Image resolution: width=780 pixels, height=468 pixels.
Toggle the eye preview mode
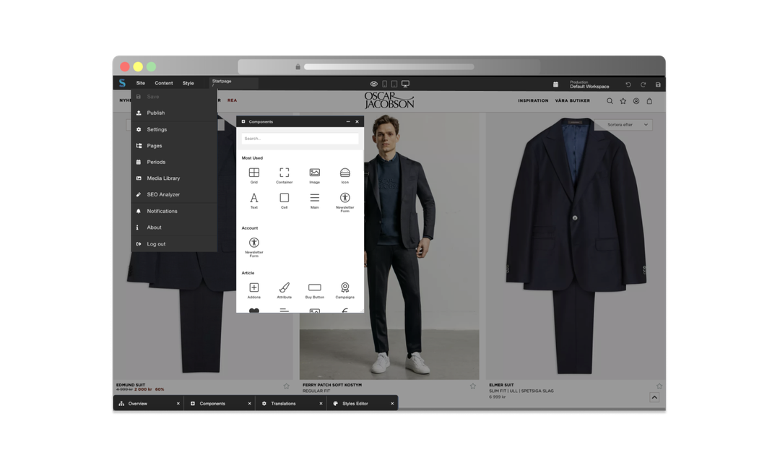(373, 84)
